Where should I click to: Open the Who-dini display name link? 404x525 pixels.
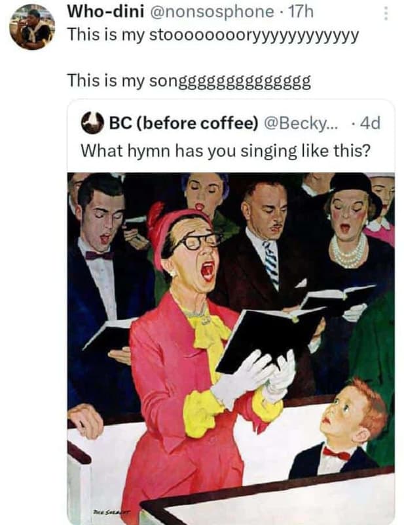[105, 11]
